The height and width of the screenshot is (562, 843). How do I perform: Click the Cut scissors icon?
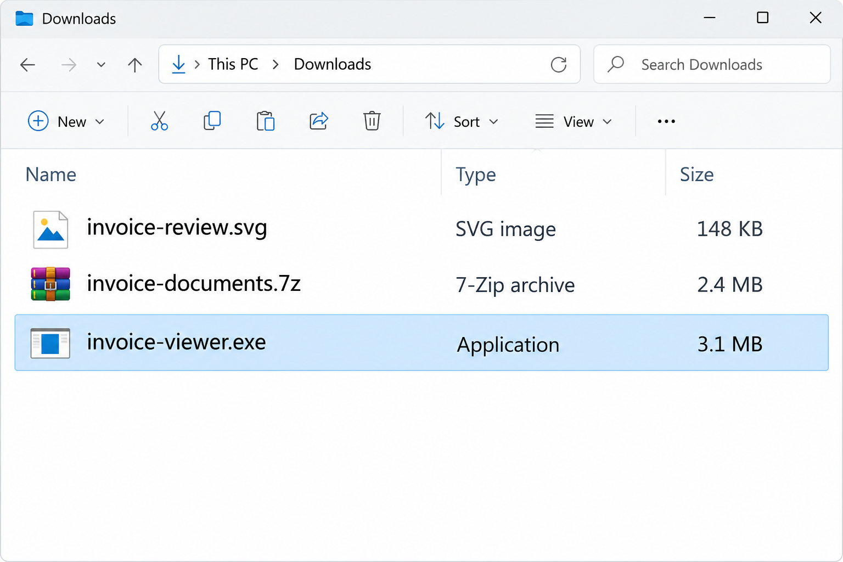coord(159,121)
